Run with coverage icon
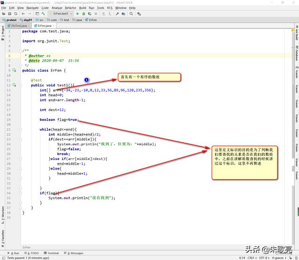The image size is (299, 260). [x=90, y=14]
